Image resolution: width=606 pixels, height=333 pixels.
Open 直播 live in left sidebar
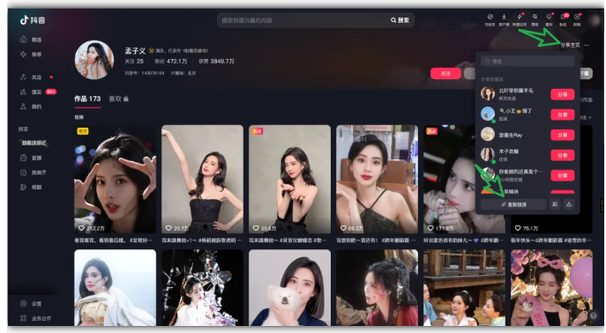31,158
